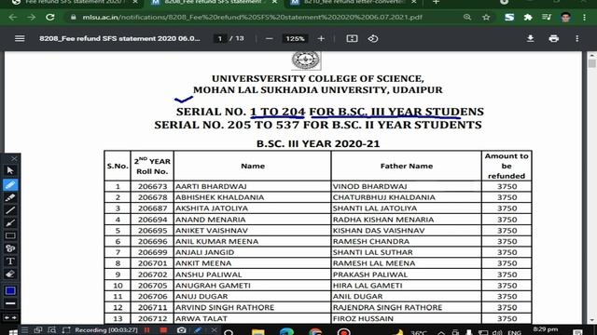Click father name FIROZ HUSSAIN
Image resolution: width=597 pixels, height=335 pixels.
(363, 318)
